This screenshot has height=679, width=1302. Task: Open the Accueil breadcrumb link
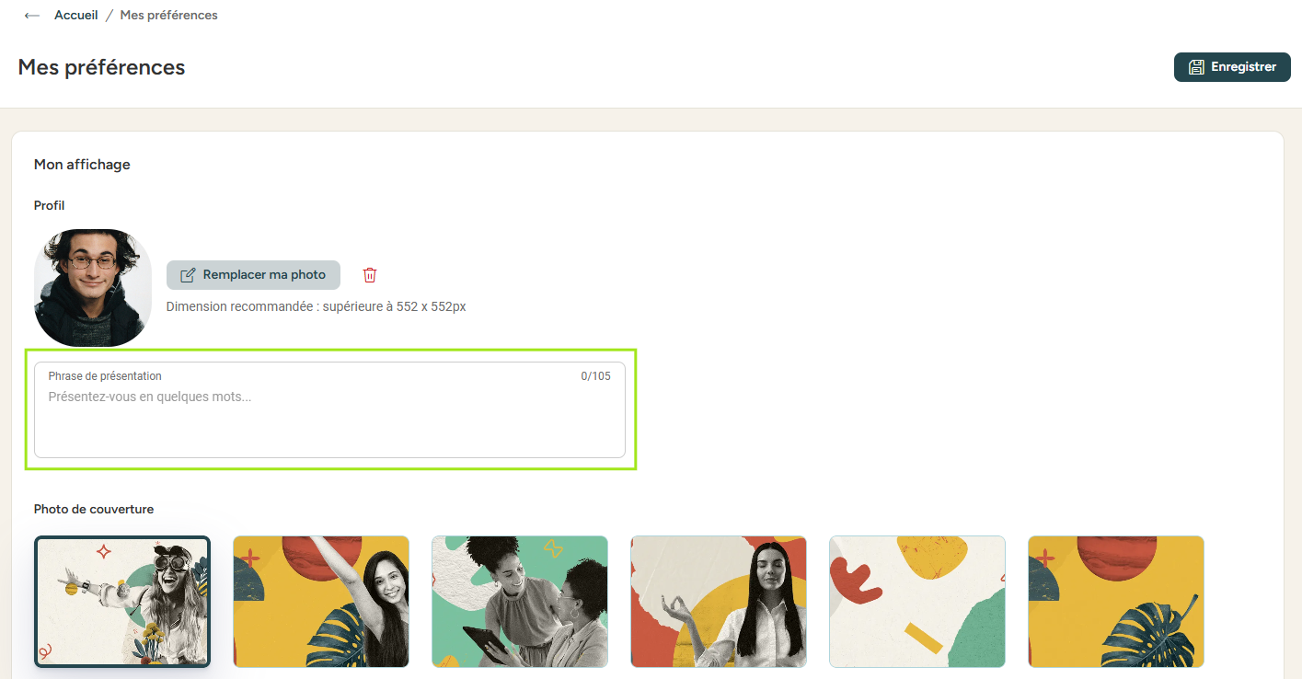tap(76, 16)
